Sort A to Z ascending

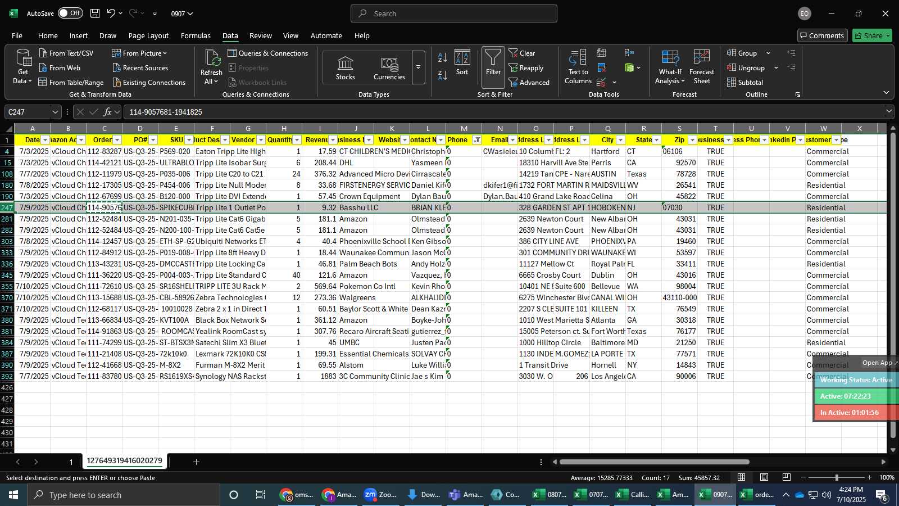pos(443,57)
